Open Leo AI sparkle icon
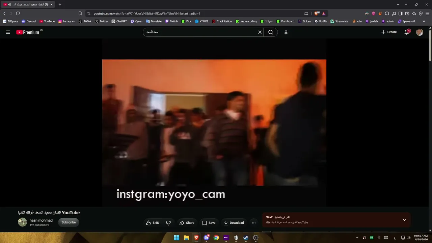The width and height of the screenshot is (432, 243). point(414,13)
